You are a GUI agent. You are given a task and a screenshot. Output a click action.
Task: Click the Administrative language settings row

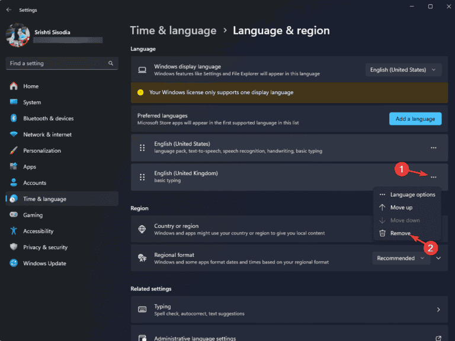(289, 333)
